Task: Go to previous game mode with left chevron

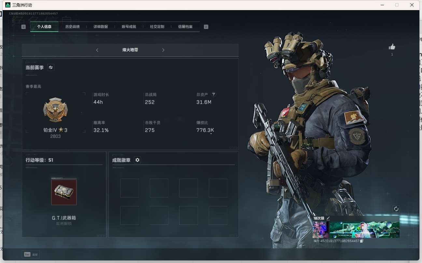Action: (x=97, y=50)
